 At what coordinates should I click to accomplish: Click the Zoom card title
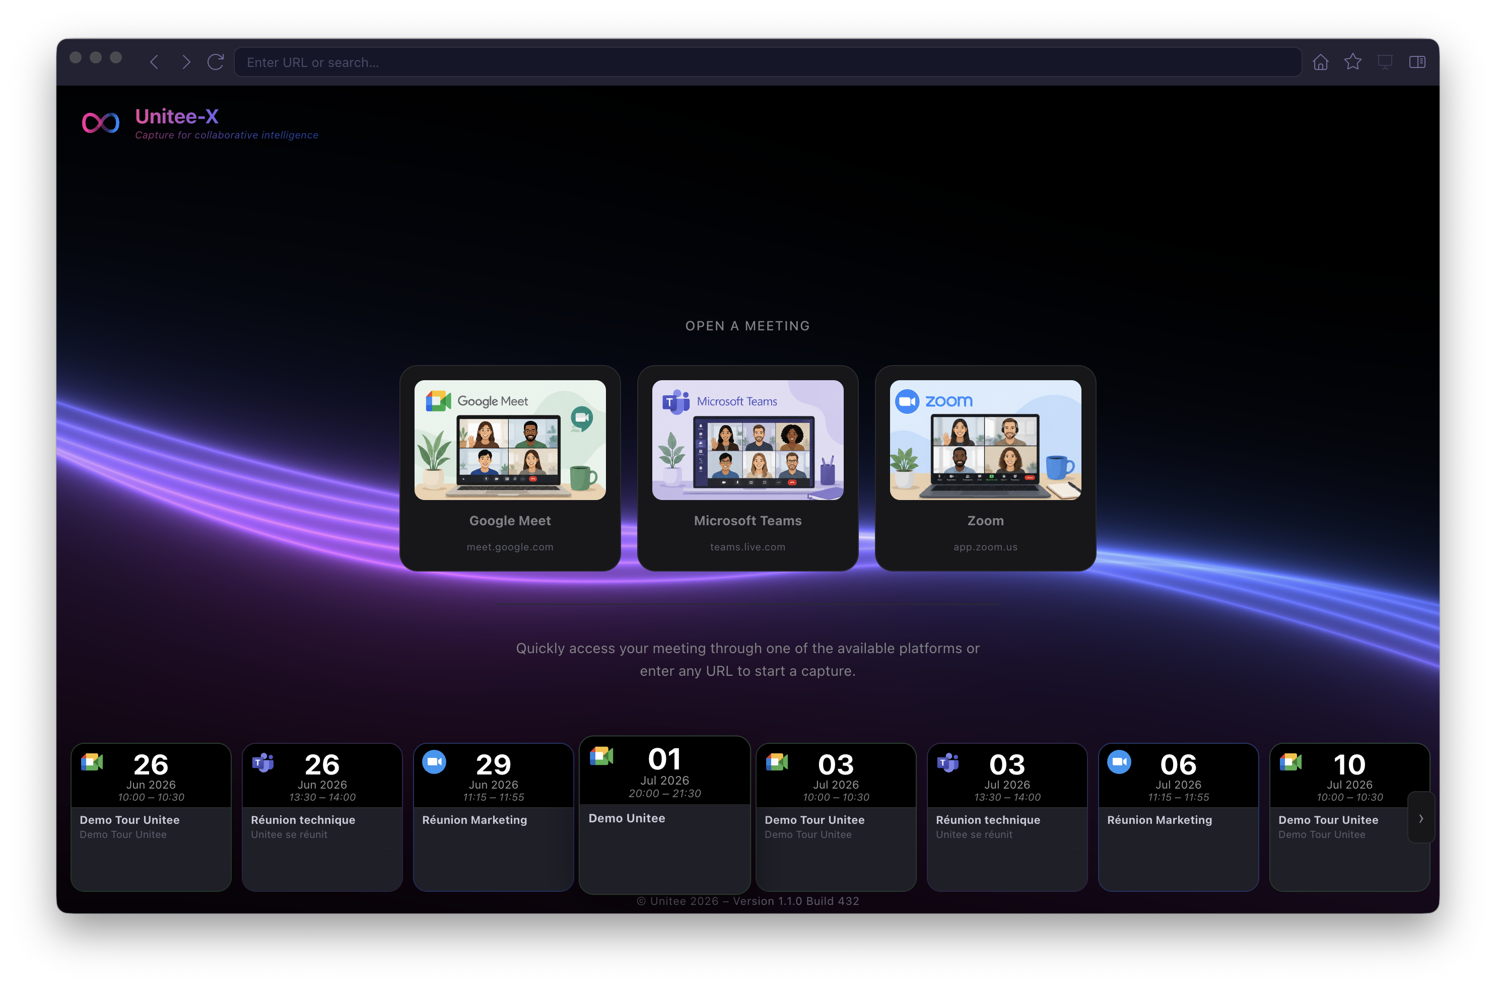click(985, 521)
